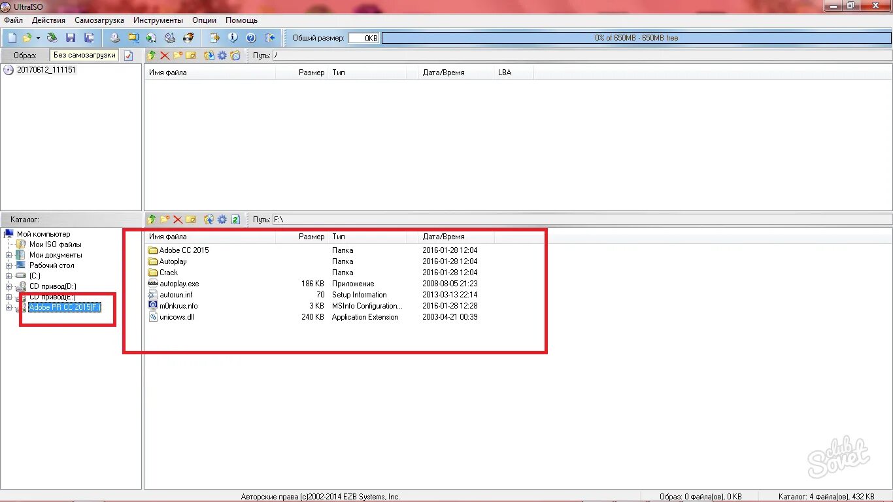This screenshot has width=893, height=502.
Task: Go up one level in image pane
Action: tap(152, 56)
